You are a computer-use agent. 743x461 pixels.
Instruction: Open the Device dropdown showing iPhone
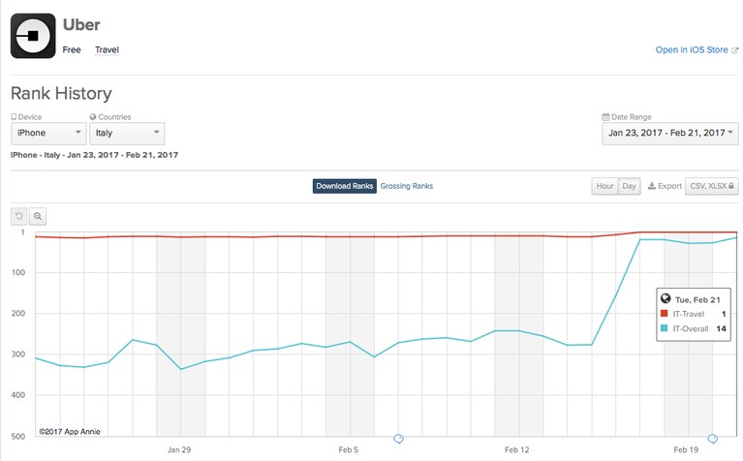click(48, 133)
